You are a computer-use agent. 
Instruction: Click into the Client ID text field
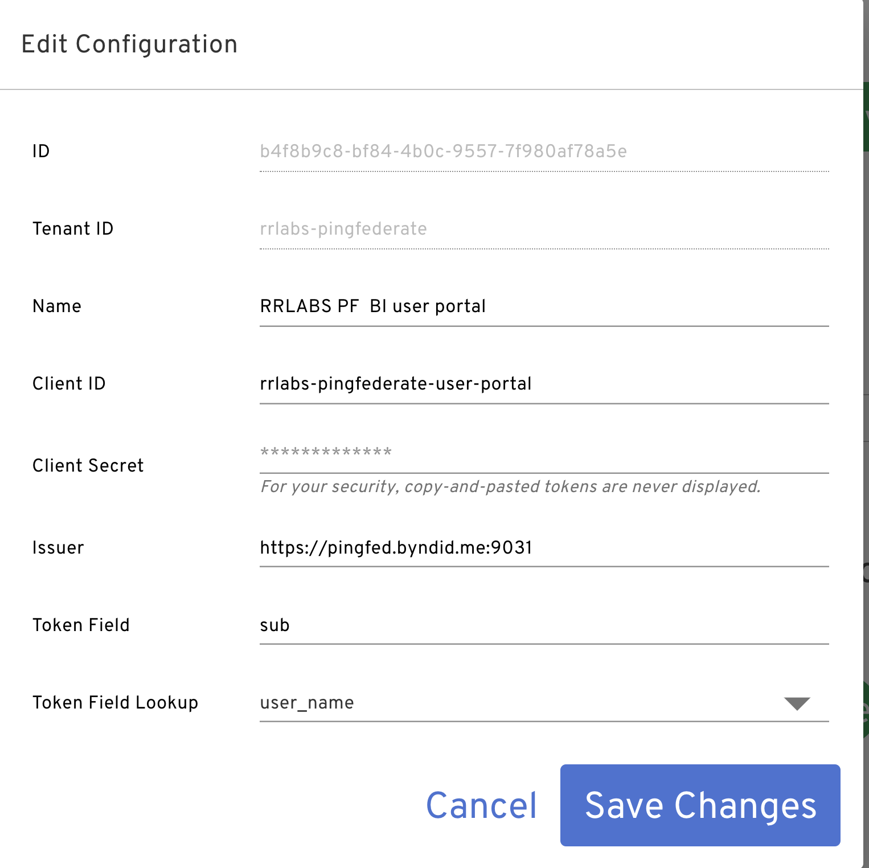543,384
